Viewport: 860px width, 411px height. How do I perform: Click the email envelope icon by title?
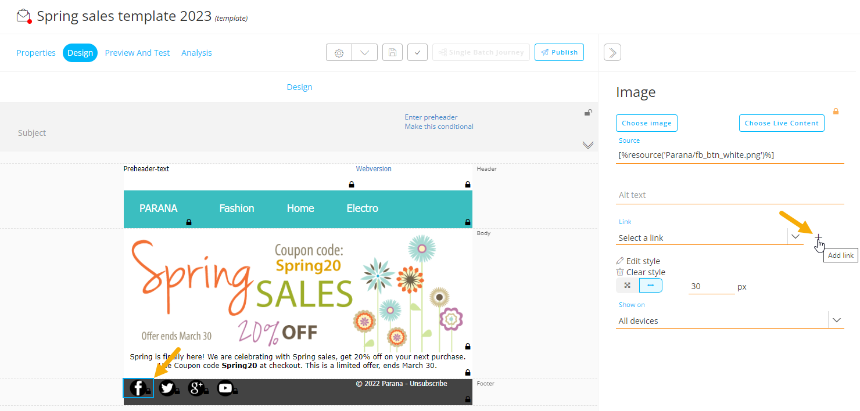point(23,16)
